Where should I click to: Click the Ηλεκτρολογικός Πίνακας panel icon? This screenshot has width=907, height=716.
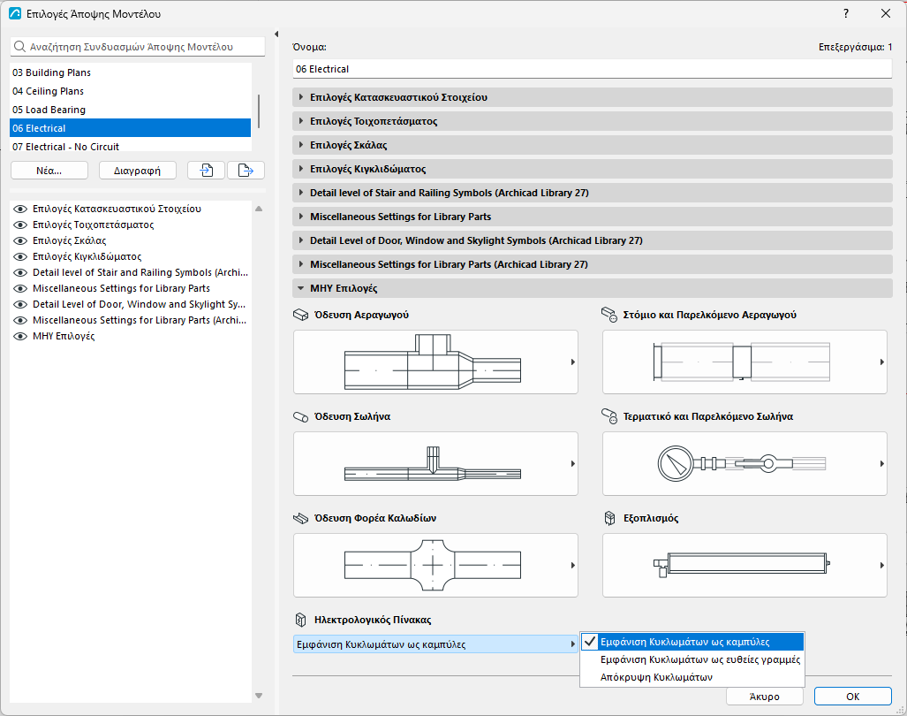301,620
